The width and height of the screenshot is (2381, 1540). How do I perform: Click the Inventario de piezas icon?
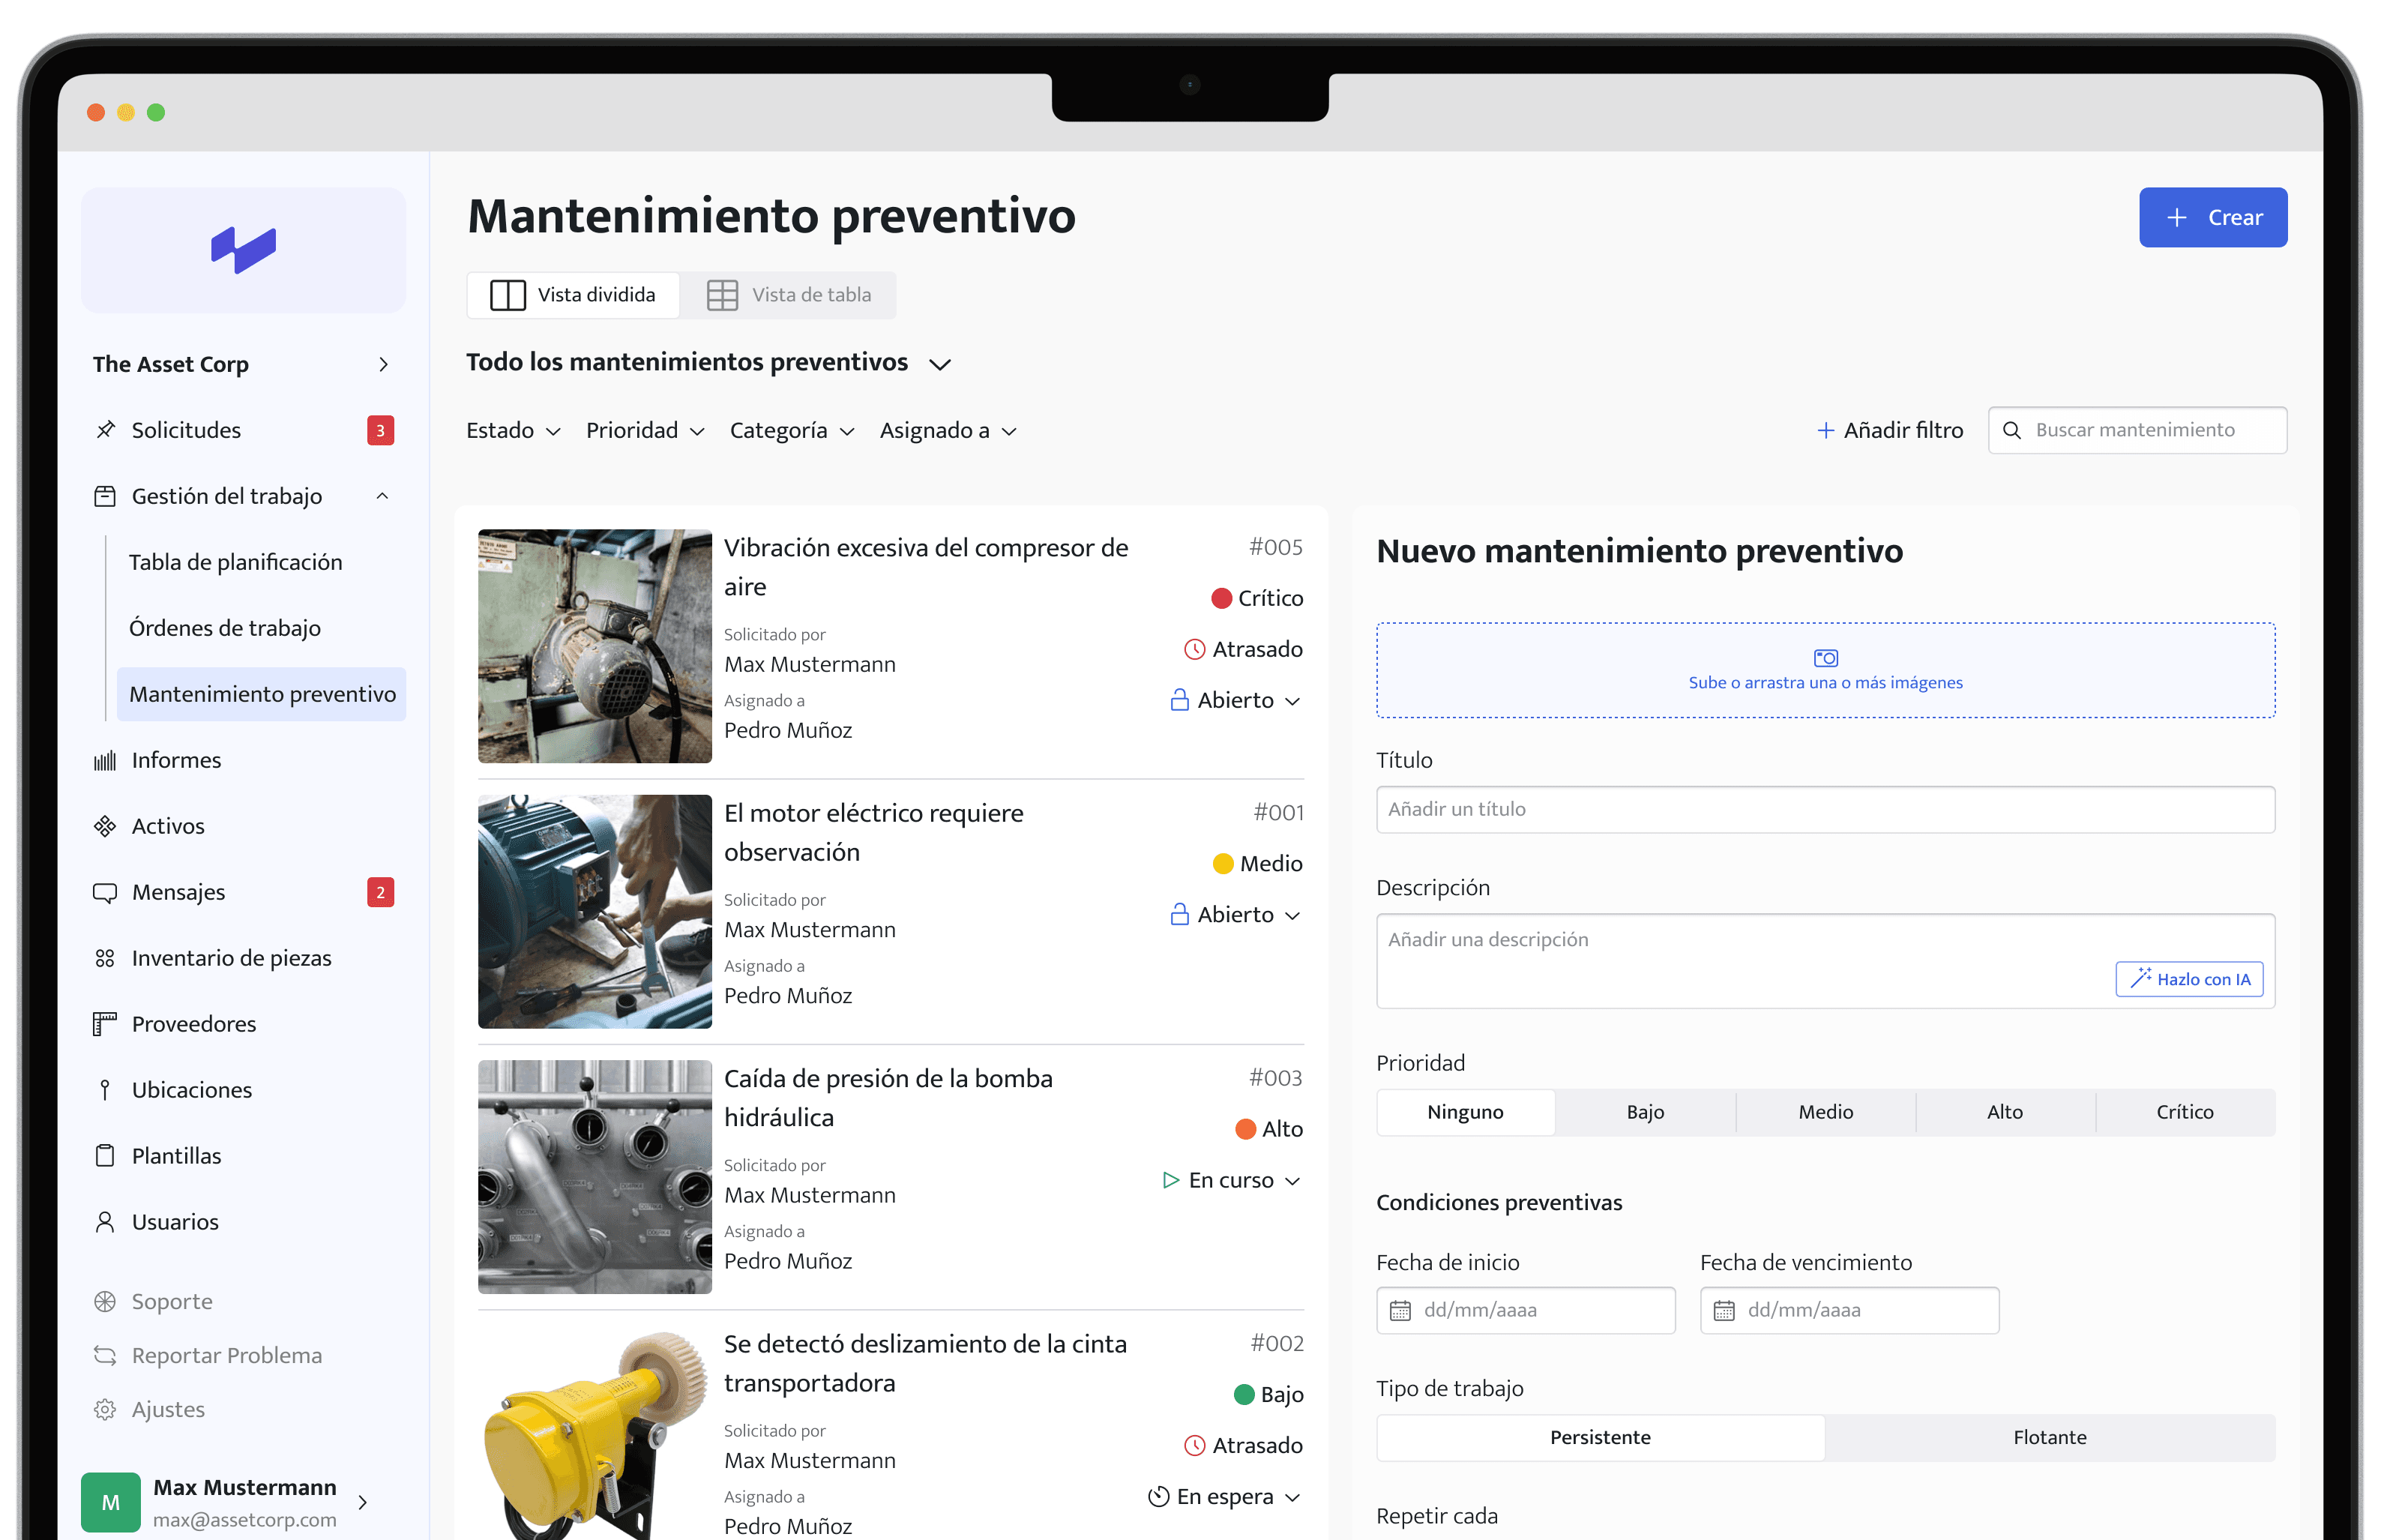[105, 958]
